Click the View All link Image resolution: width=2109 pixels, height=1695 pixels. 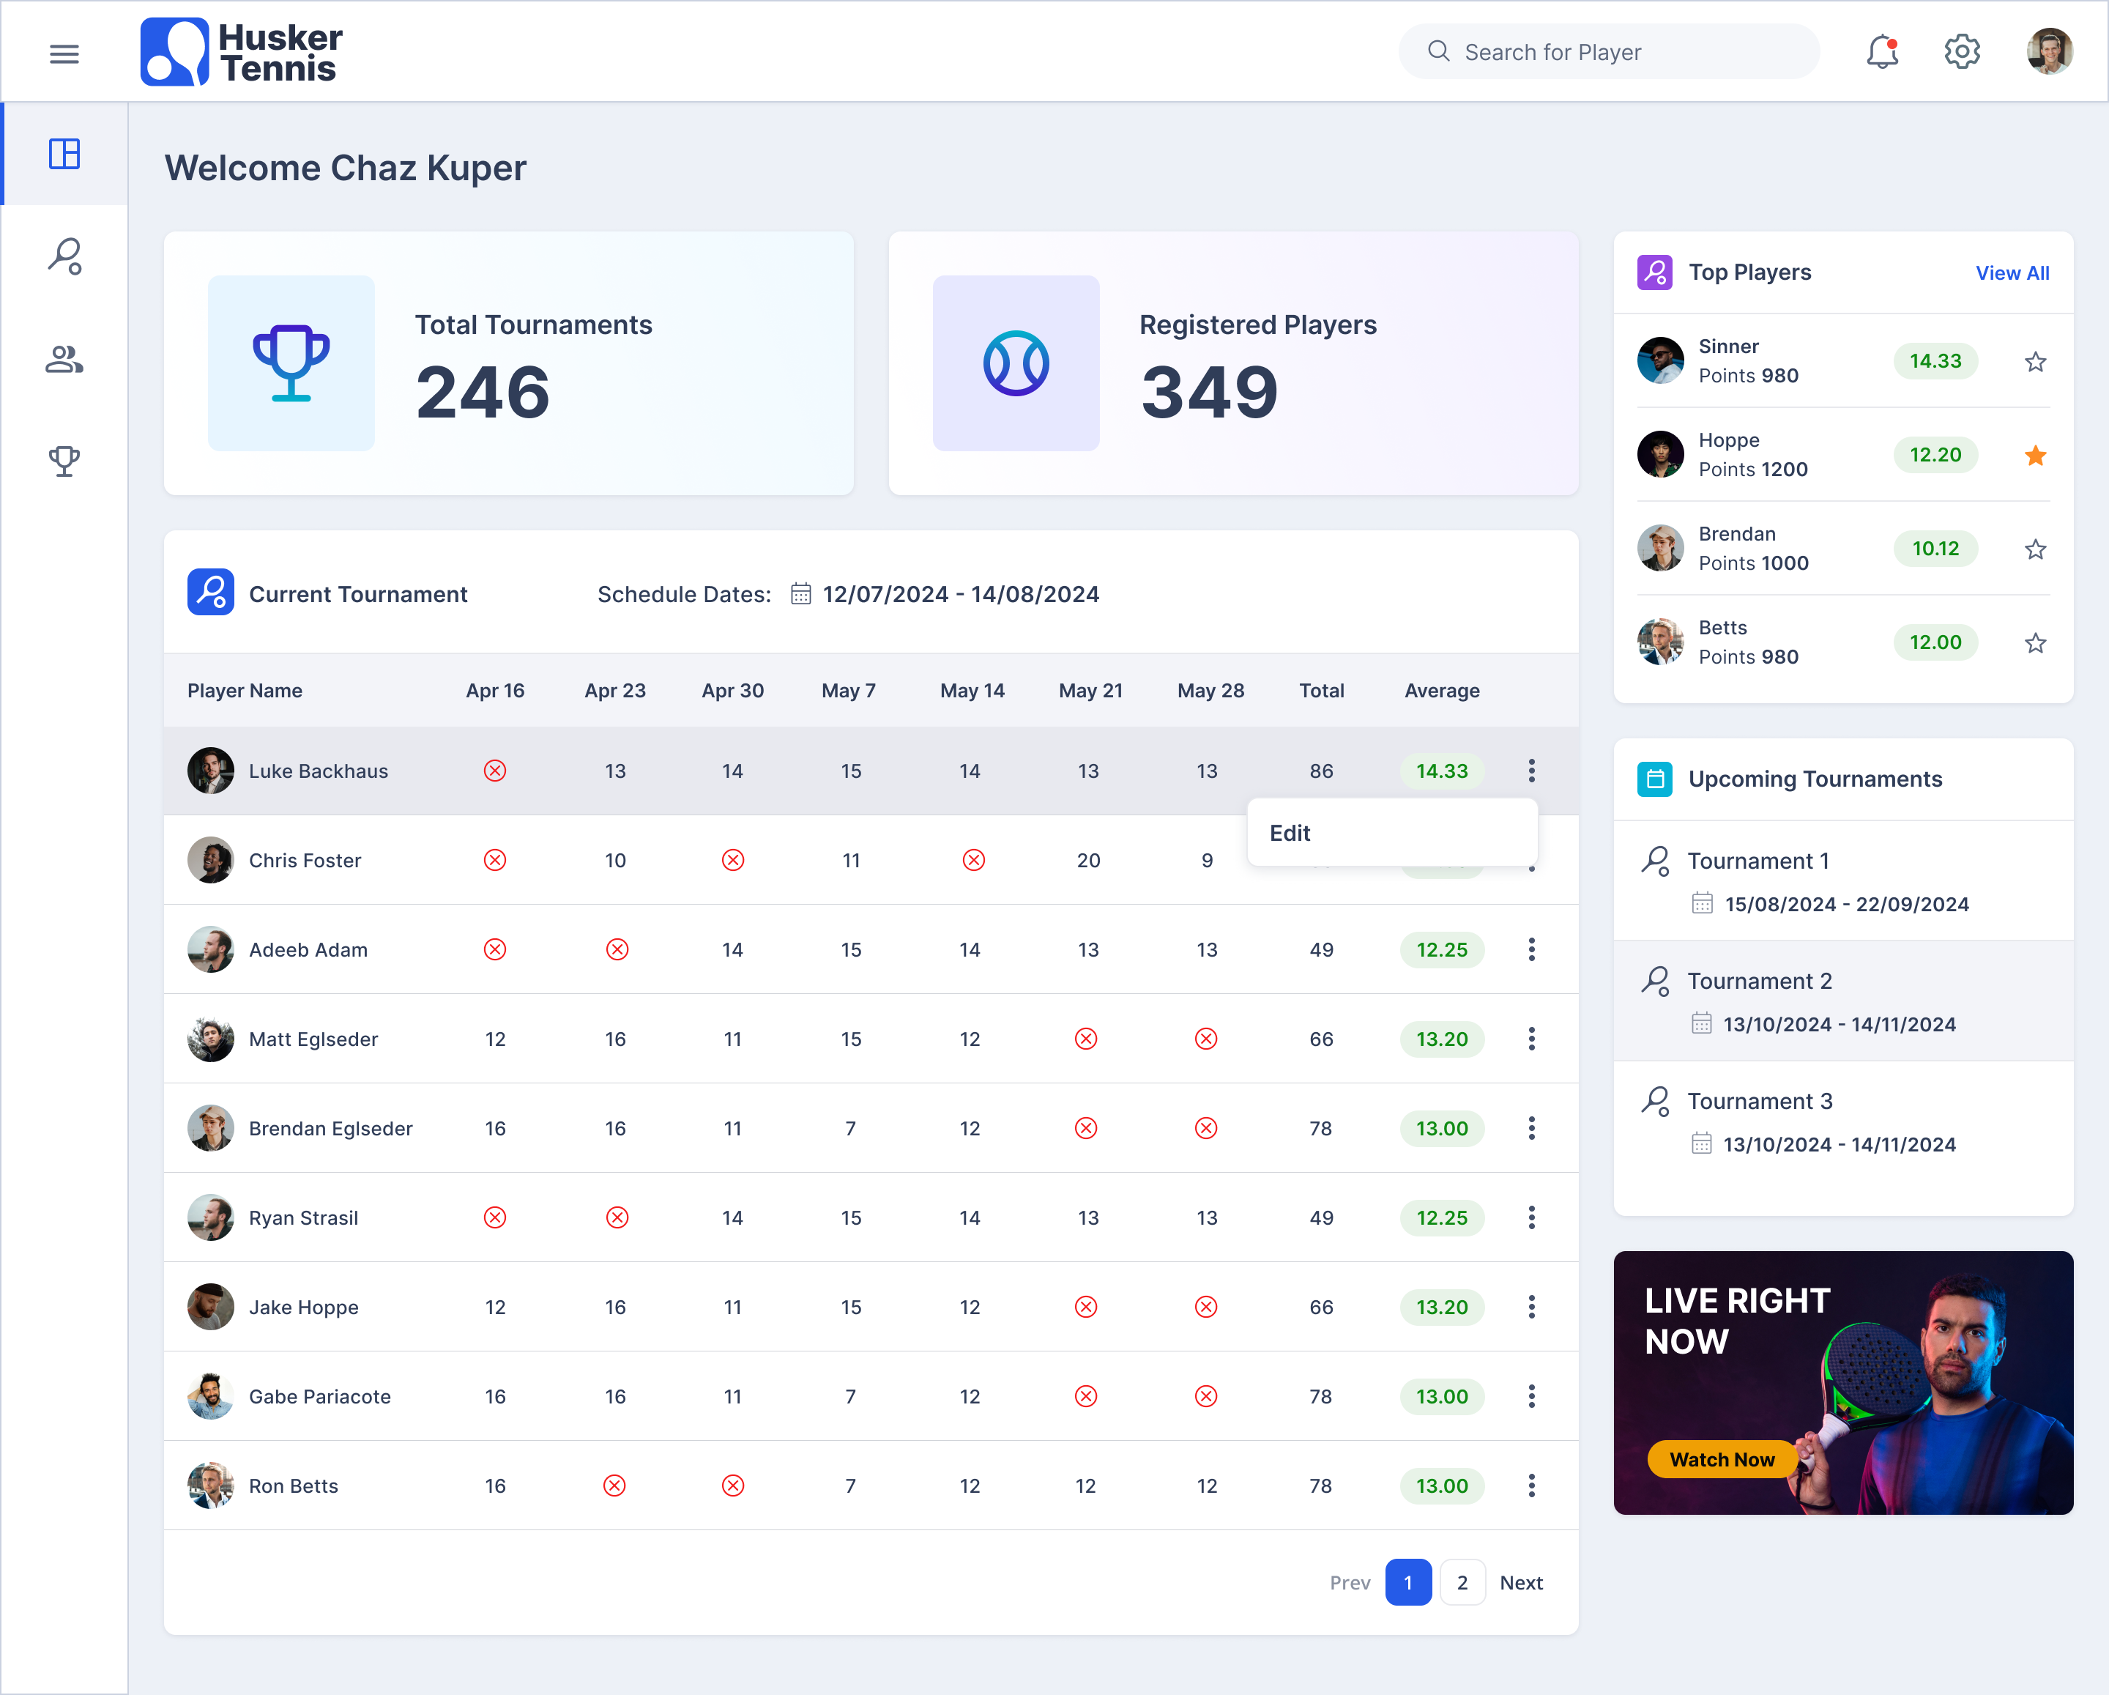pos(2011,273)
